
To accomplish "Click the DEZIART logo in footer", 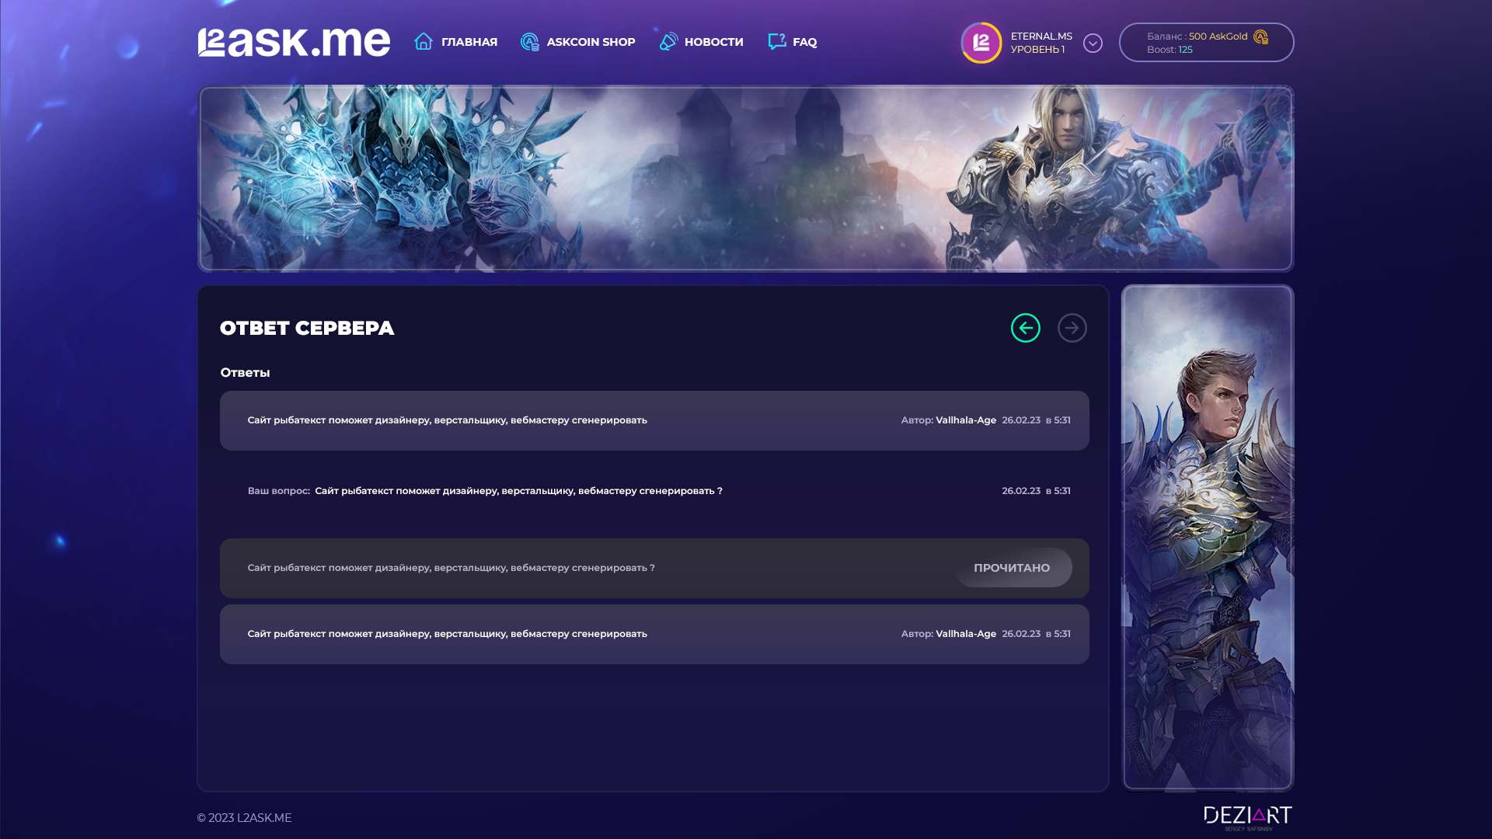I will click(x=1248, y=818).
